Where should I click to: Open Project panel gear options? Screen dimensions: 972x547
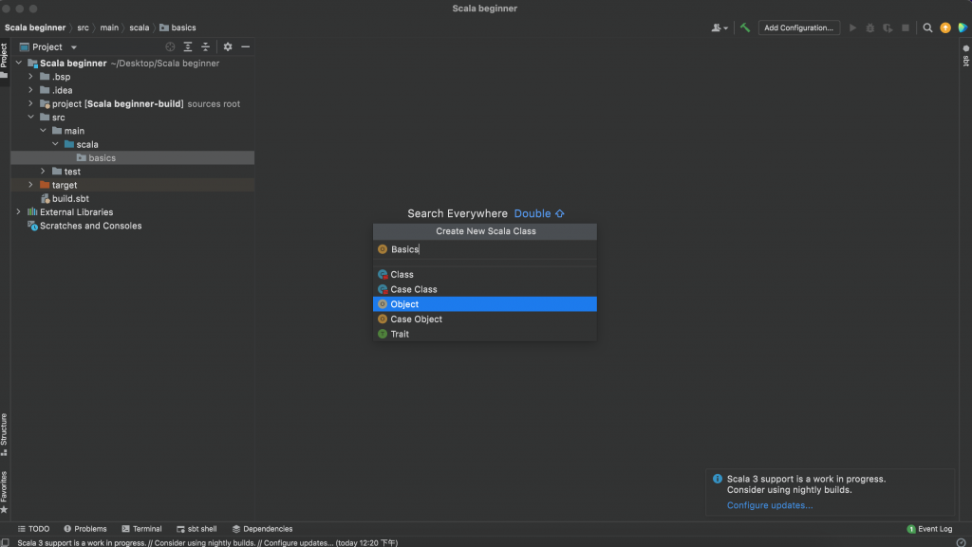pos(228,46)
